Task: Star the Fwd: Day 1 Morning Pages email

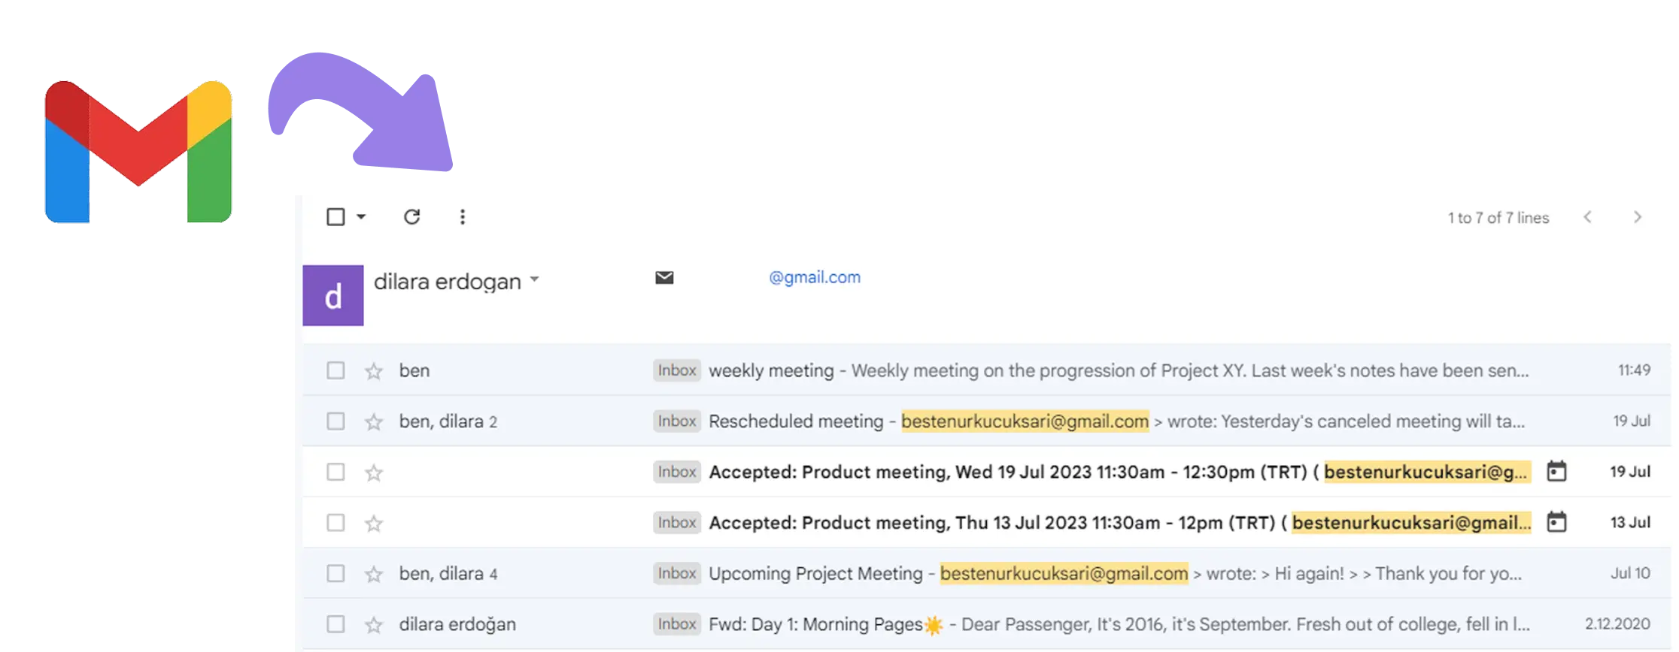Action: pos(374,624)
